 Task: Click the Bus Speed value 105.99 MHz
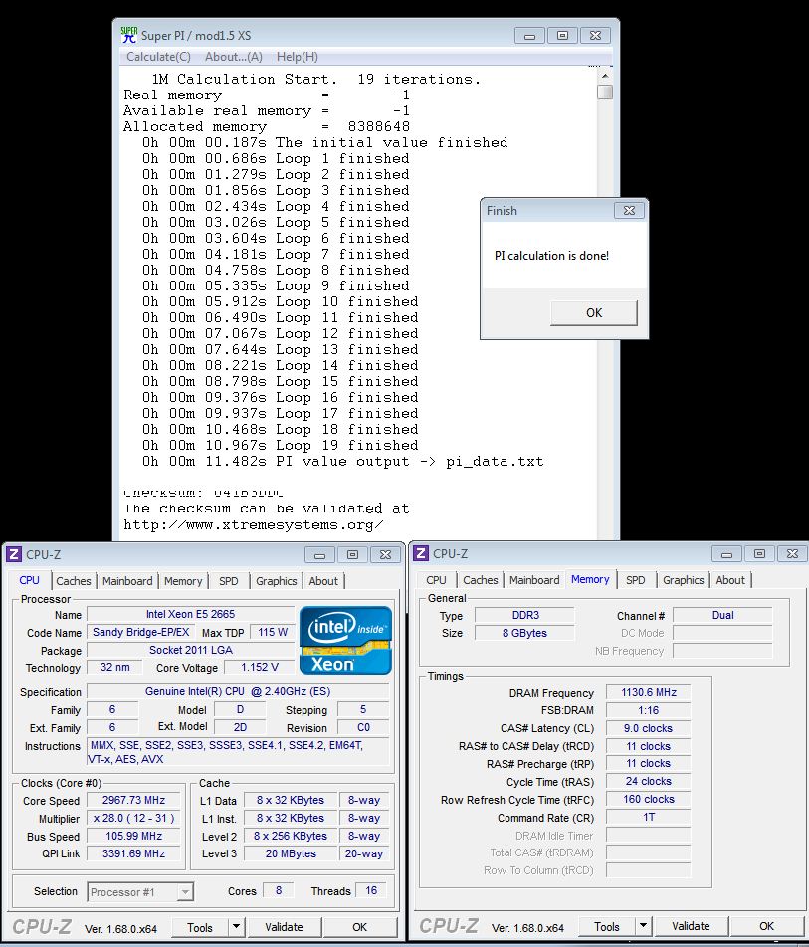[x=133, y=836]
